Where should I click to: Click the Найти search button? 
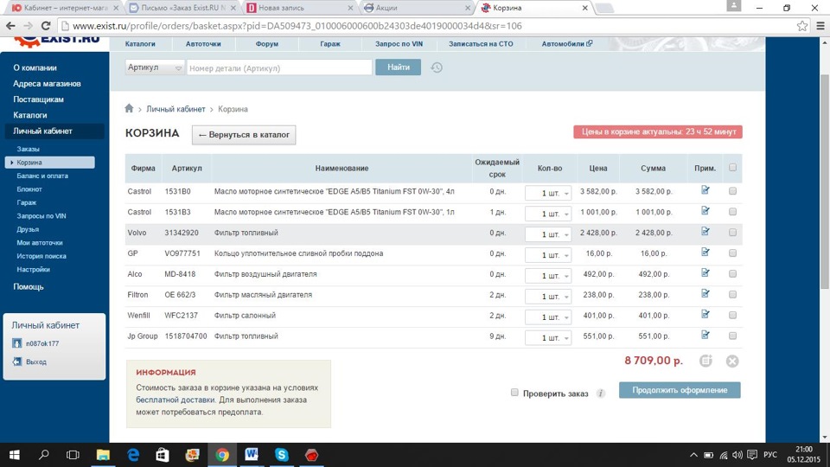[398, 67]
